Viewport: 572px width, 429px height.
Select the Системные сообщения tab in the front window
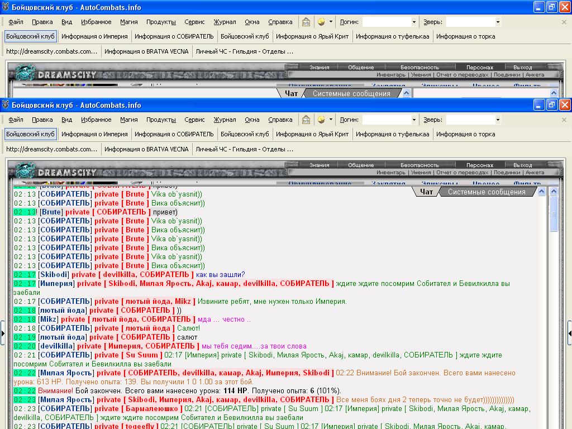pos(487,192)
